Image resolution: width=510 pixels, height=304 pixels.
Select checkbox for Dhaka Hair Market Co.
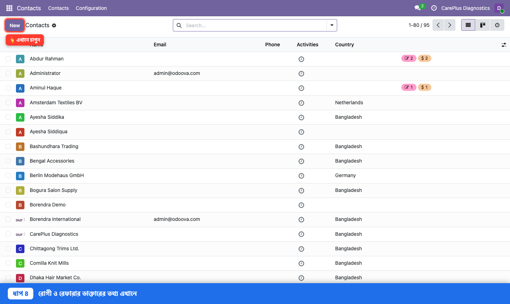tap(8, 277)
